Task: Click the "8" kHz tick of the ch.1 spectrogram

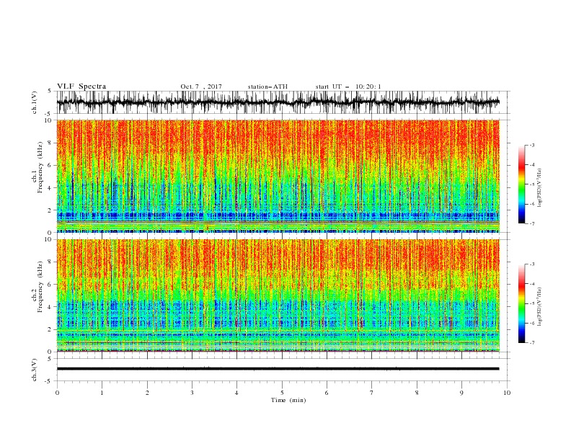Action: pos(50,143)
